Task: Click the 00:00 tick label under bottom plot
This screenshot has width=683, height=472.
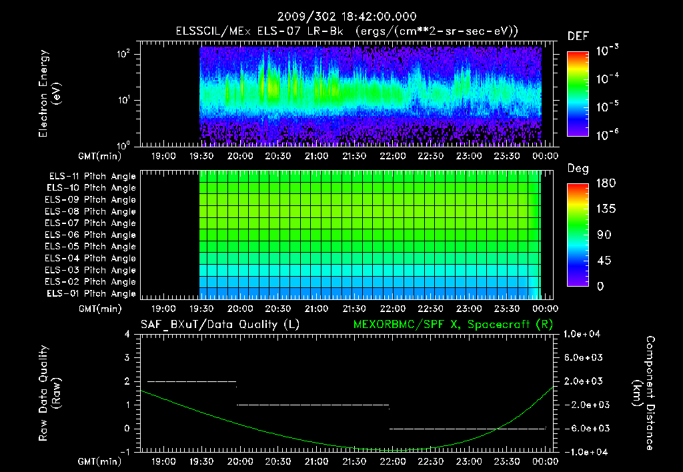Action: [546, 461]
